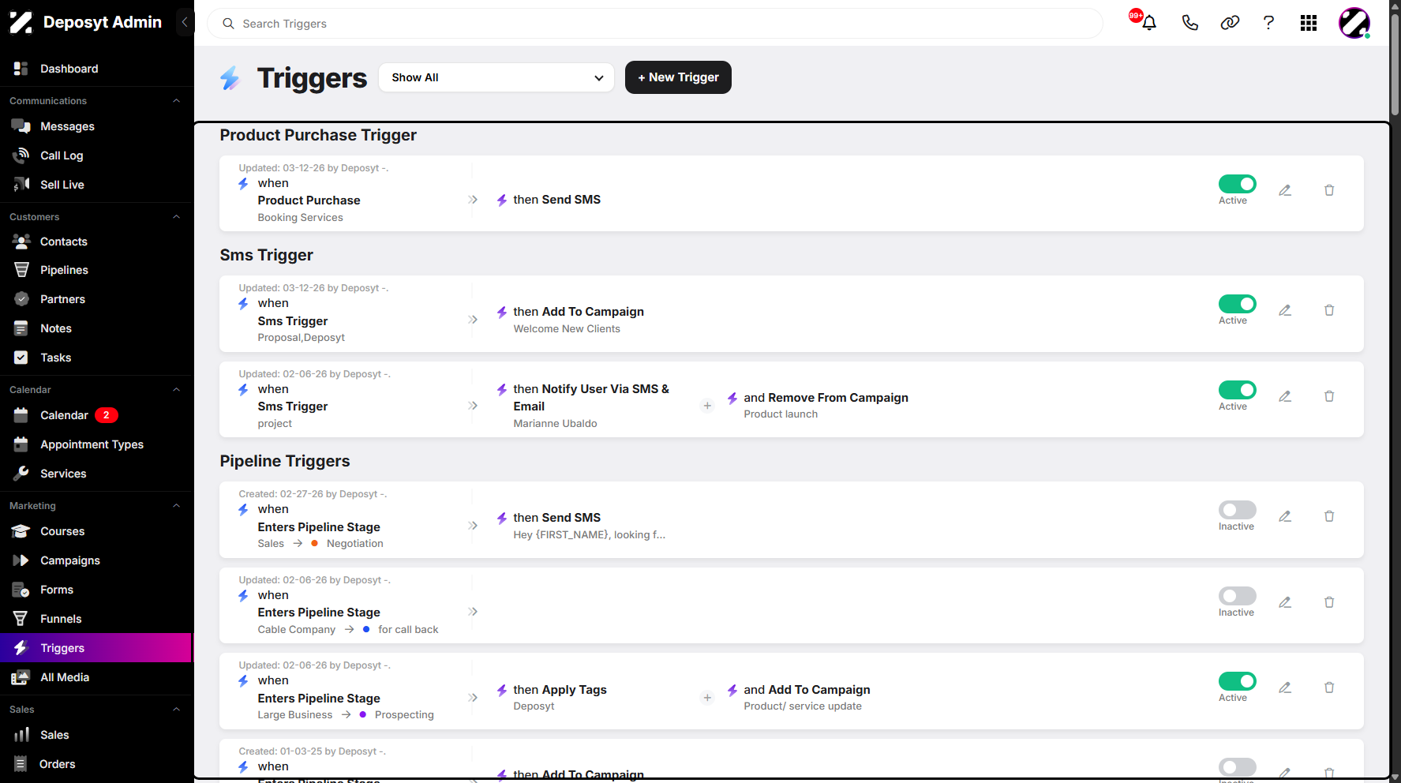Edit the Large Business Prospecting trigger
This screenshot has height=783, width=1401.
(x=1285, y=687)
